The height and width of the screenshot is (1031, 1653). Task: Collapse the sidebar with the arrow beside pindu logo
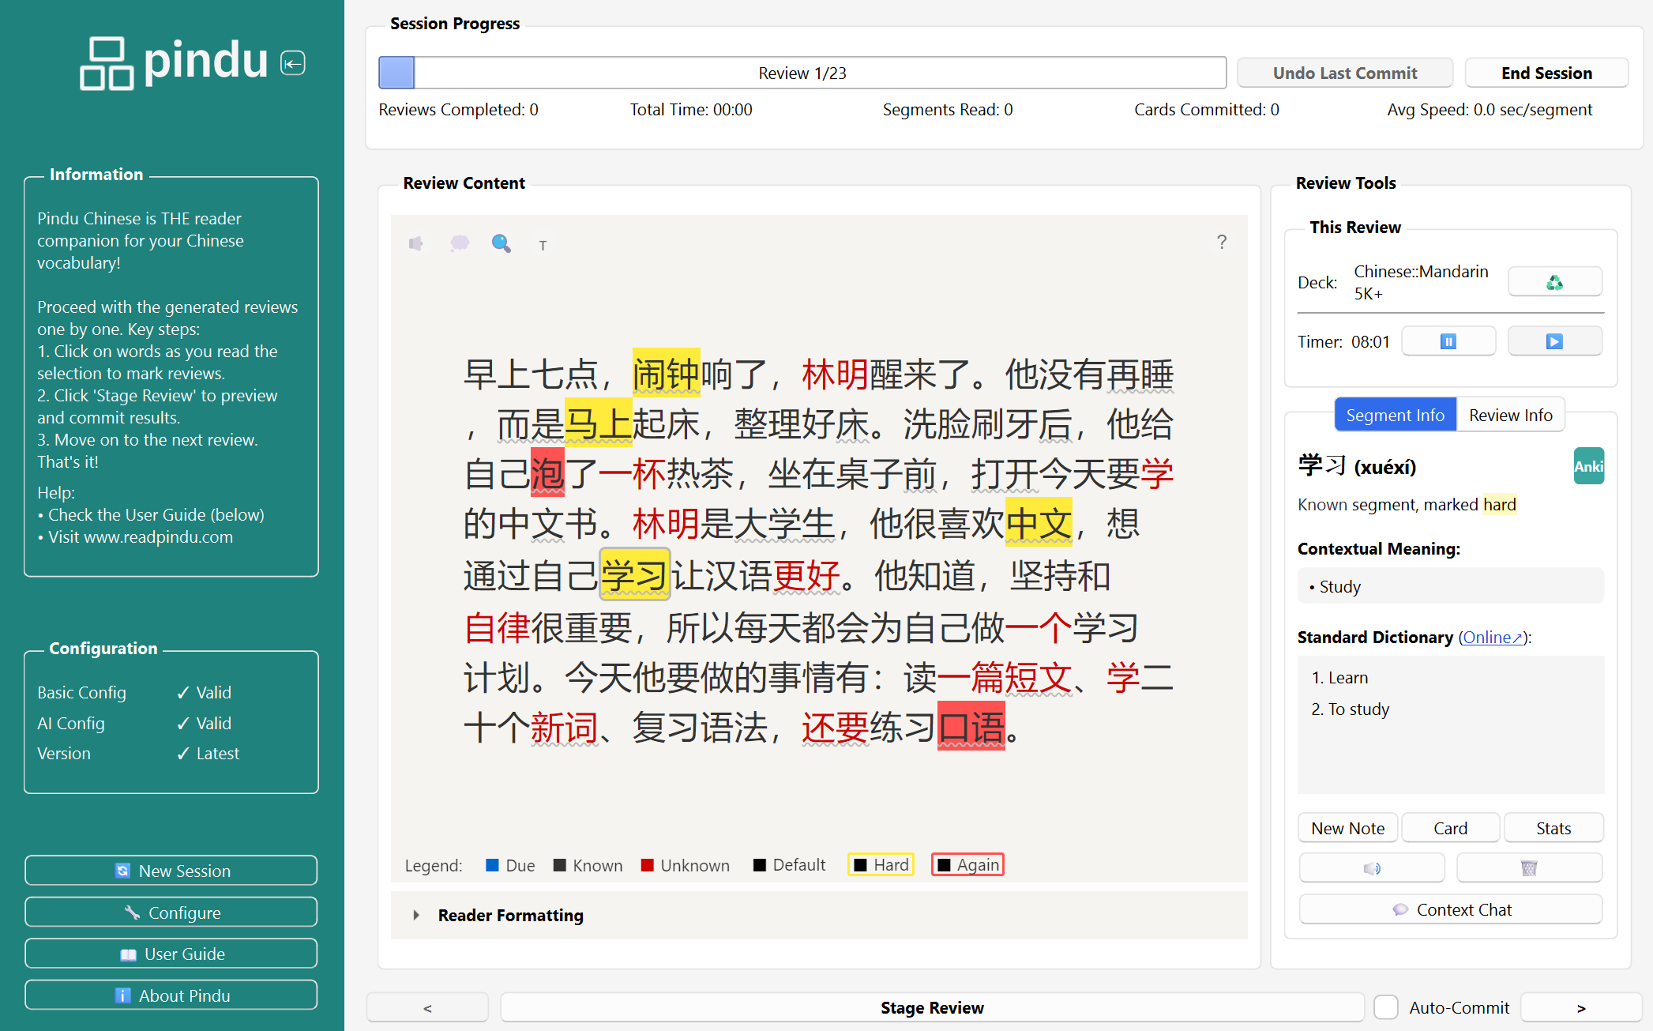tap(291, 63)
